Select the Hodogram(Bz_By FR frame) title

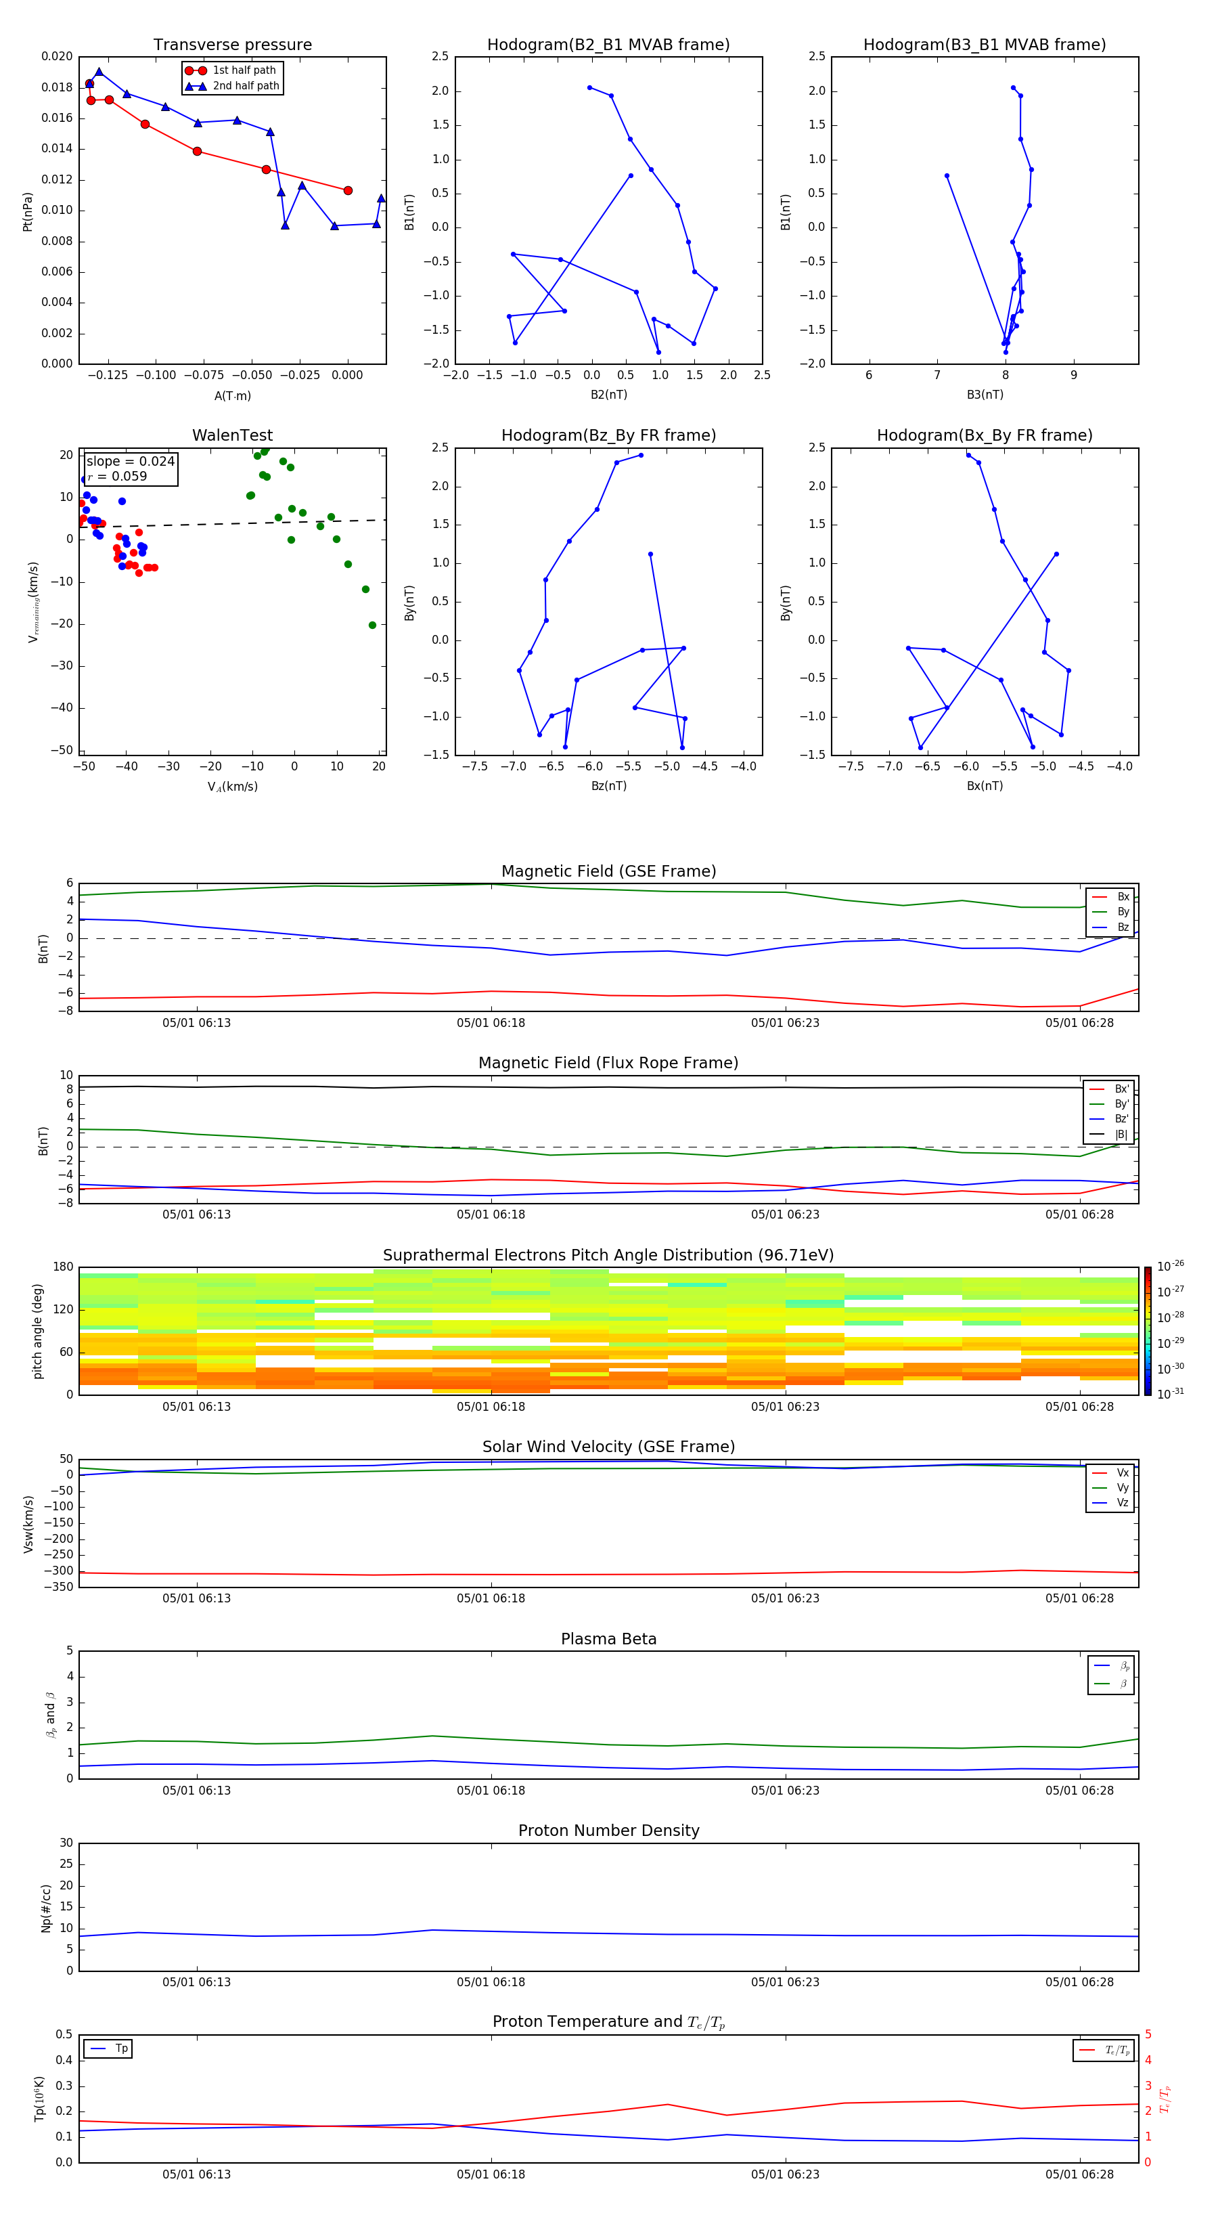coord(608,435)
